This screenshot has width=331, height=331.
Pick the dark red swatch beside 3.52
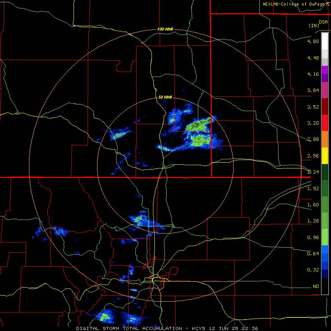pyautogui.click(x=325, y=107)
